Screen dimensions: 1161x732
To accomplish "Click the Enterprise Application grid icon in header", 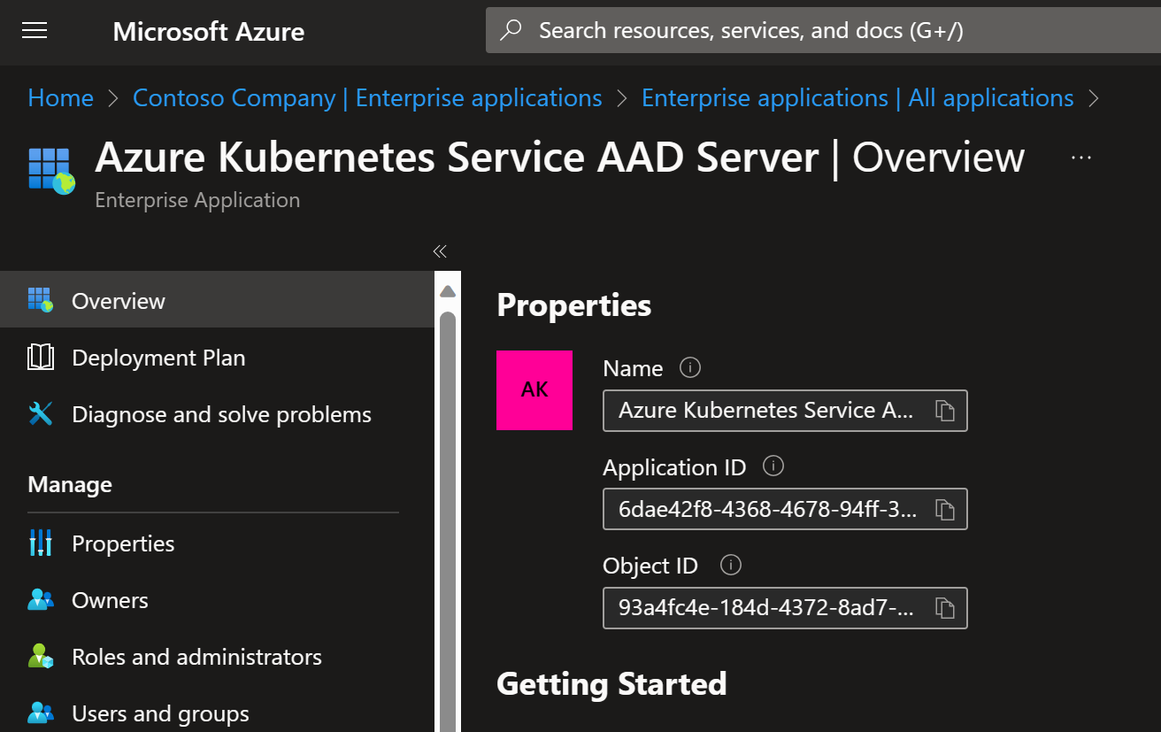I will (x=51, y=171).
